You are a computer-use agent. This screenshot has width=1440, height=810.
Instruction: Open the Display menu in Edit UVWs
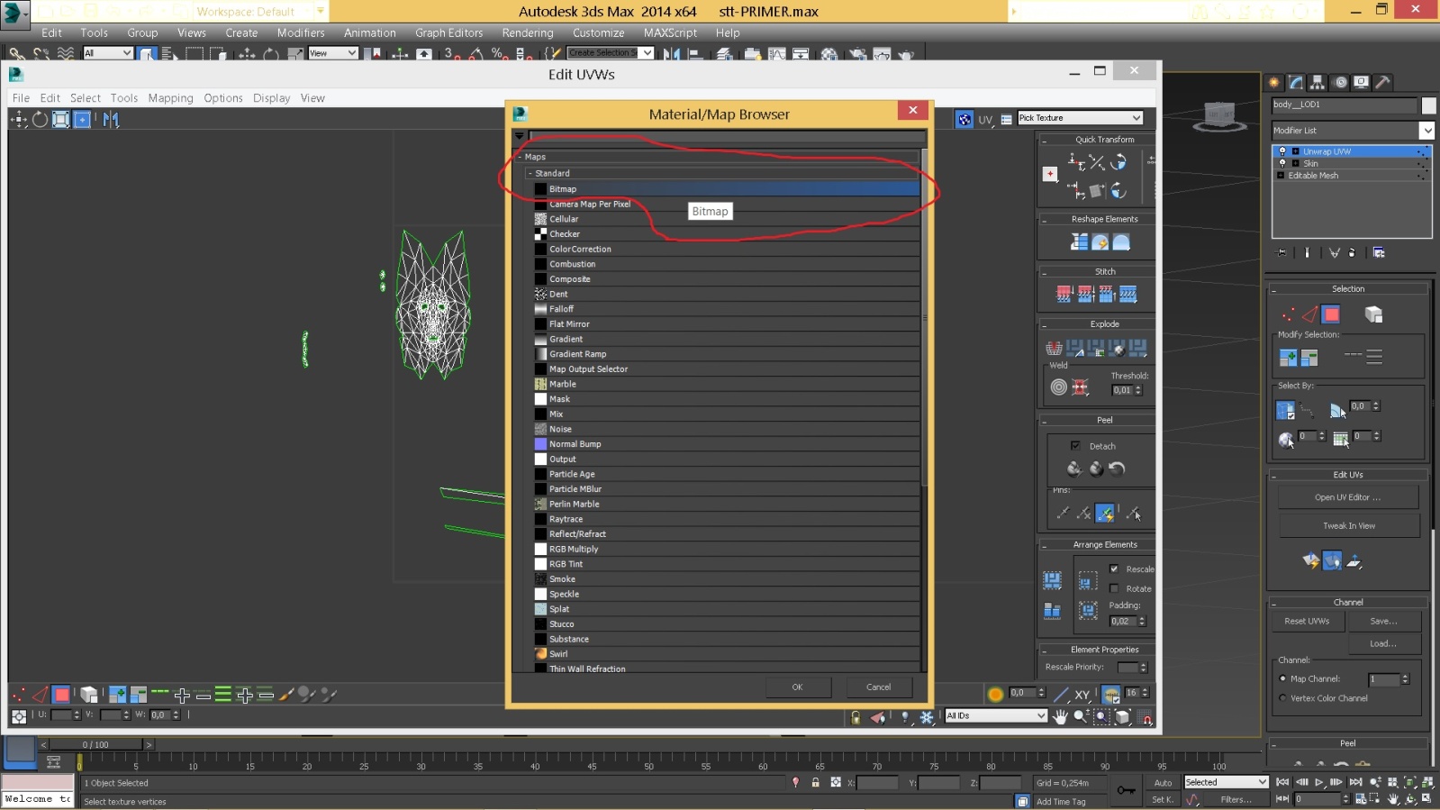pyautogui.click(x=271, y=98)
